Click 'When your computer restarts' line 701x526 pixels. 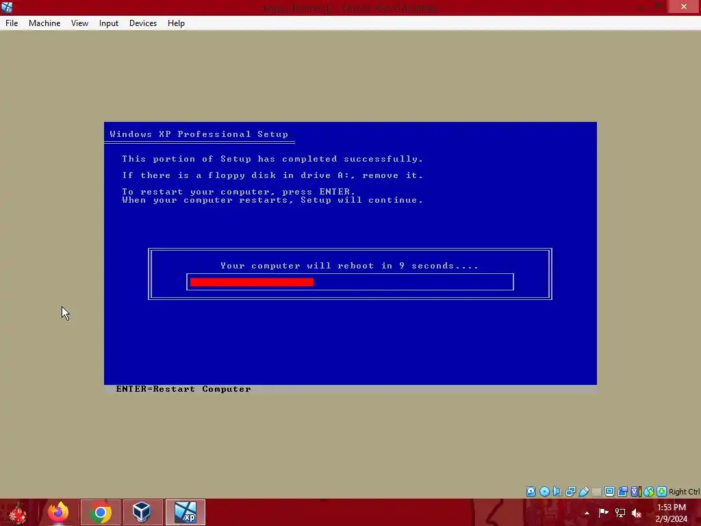(x=272, y=200)
